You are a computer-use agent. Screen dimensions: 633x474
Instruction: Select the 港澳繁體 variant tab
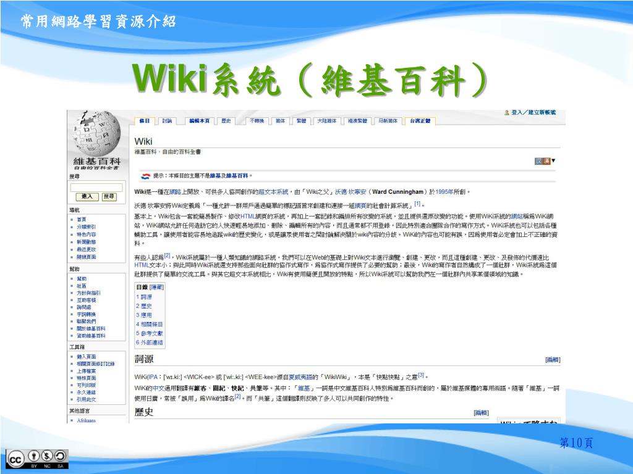click(358, 121)
